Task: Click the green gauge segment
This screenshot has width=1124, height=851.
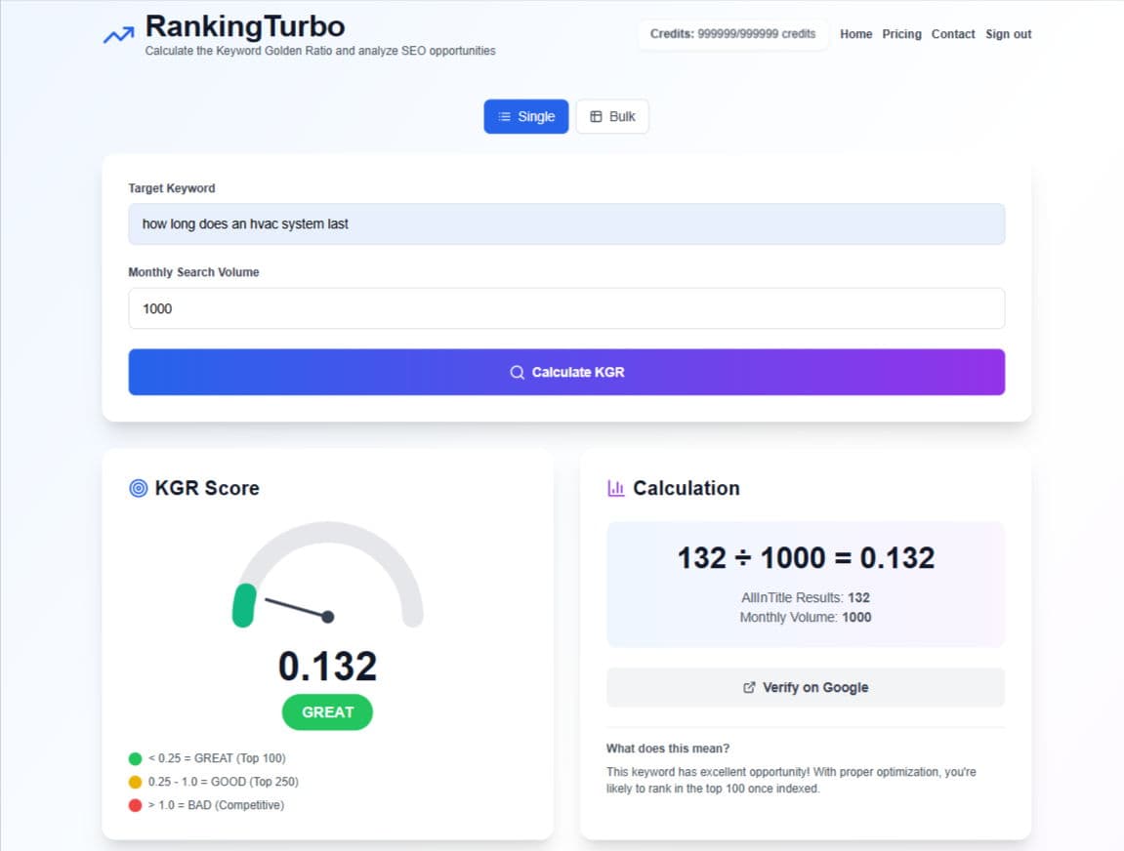Action: pyautogui.click(x=244, y=605)
